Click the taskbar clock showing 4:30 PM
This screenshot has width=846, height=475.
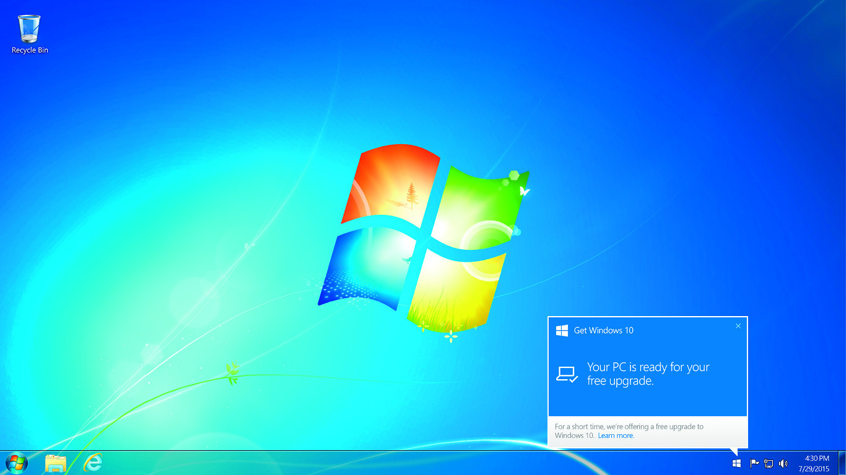pos(816,458)
